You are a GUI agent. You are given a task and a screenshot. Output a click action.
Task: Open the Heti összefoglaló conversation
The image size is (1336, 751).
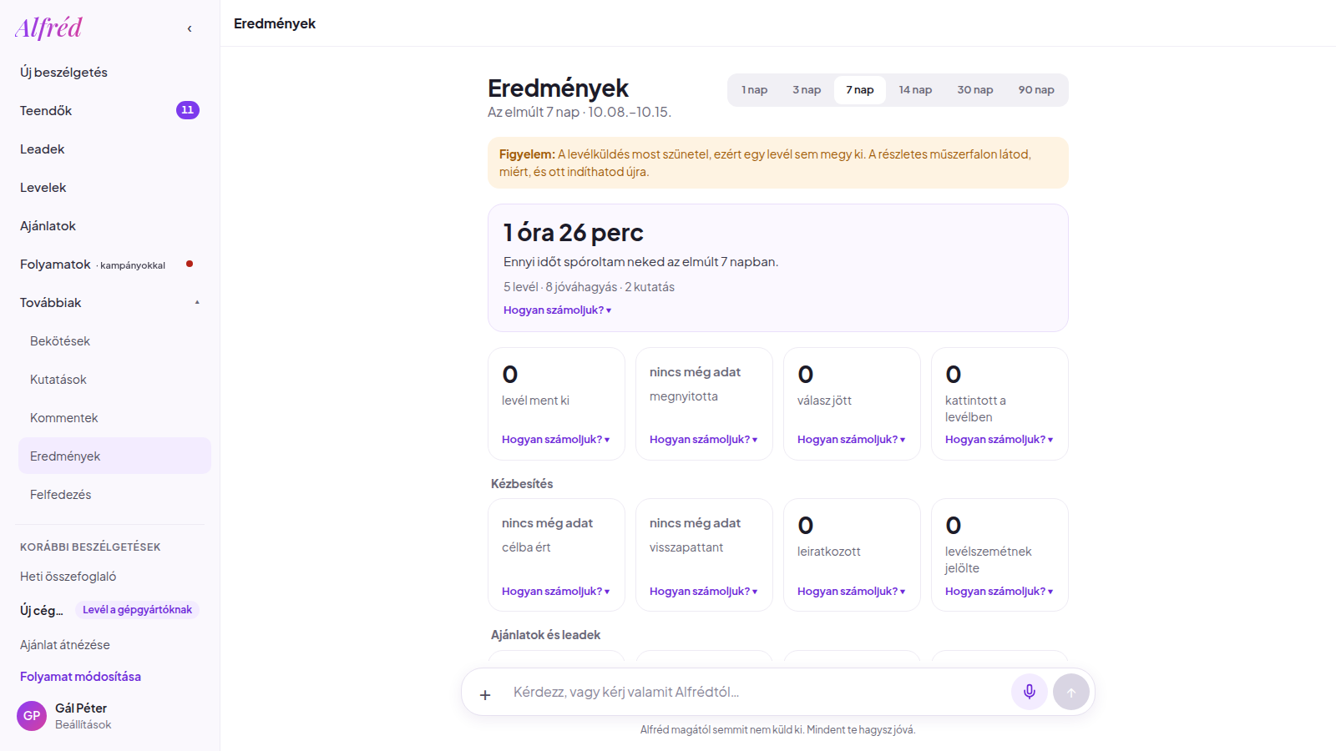coord(68,577)
